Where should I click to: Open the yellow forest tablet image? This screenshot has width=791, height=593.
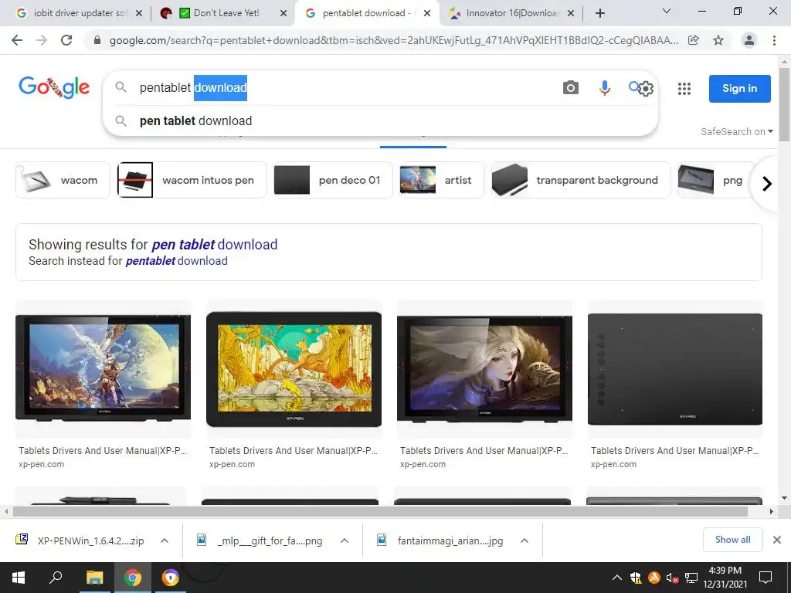click(x=294, y=368)
